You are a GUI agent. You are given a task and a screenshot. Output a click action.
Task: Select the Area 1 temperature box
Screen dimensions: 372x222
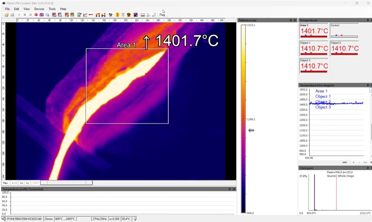(314, 31)
